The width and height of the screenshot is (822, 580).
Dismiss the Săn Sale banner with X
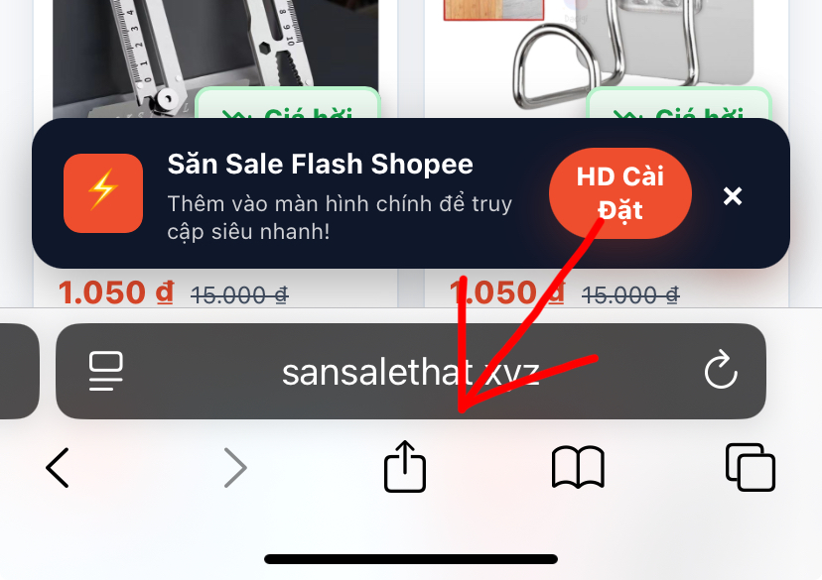click(733, 195)
